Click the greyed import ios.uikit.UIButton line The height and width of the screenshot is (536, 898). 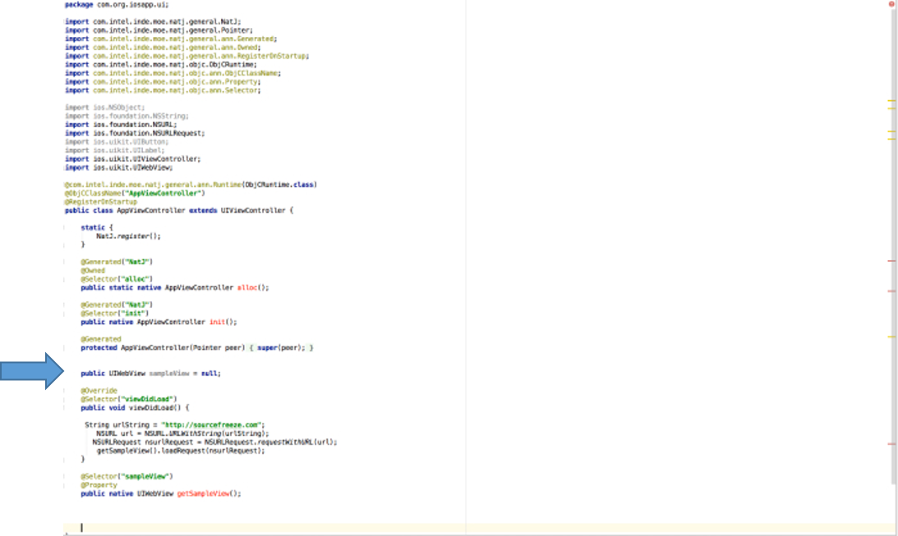[x=117, y=142]
